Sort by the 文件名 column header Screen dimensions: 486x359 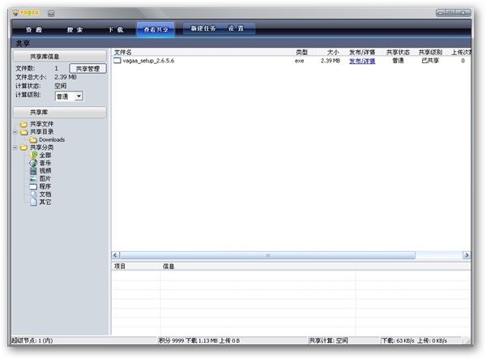coord(123,52)
